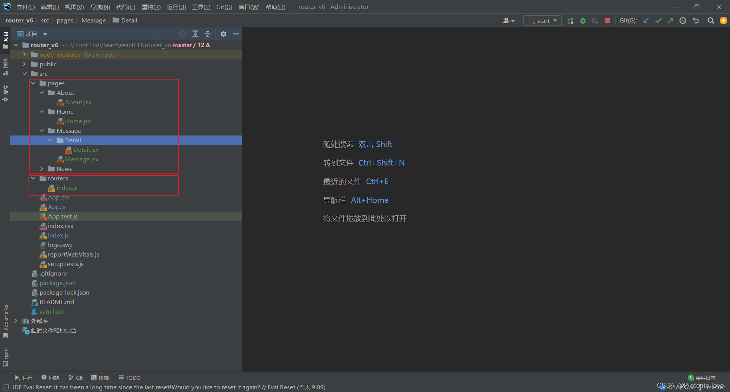730x392 pixels.
Task: Hide the project panel with minus
Action: coord(236,34)
